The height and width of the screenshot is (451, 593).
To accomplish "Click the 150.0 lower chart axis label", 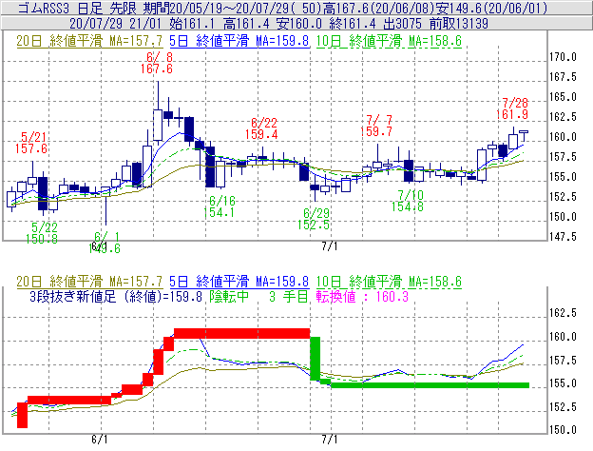I will [x=563, y=430].
